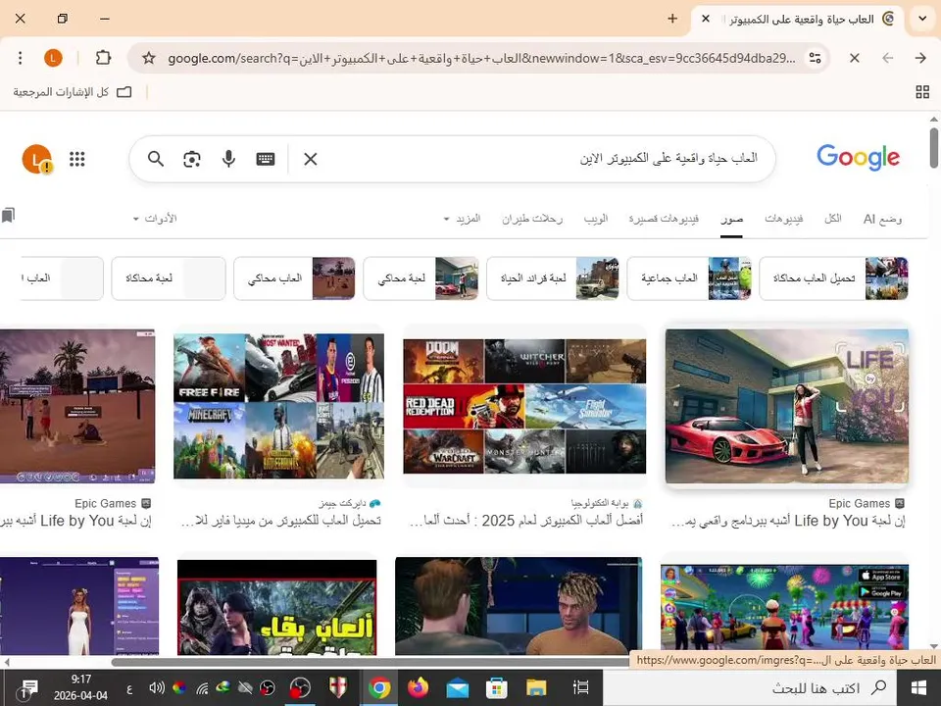
Task: Open the amusement park App Store game image
Action: (784, 608)
